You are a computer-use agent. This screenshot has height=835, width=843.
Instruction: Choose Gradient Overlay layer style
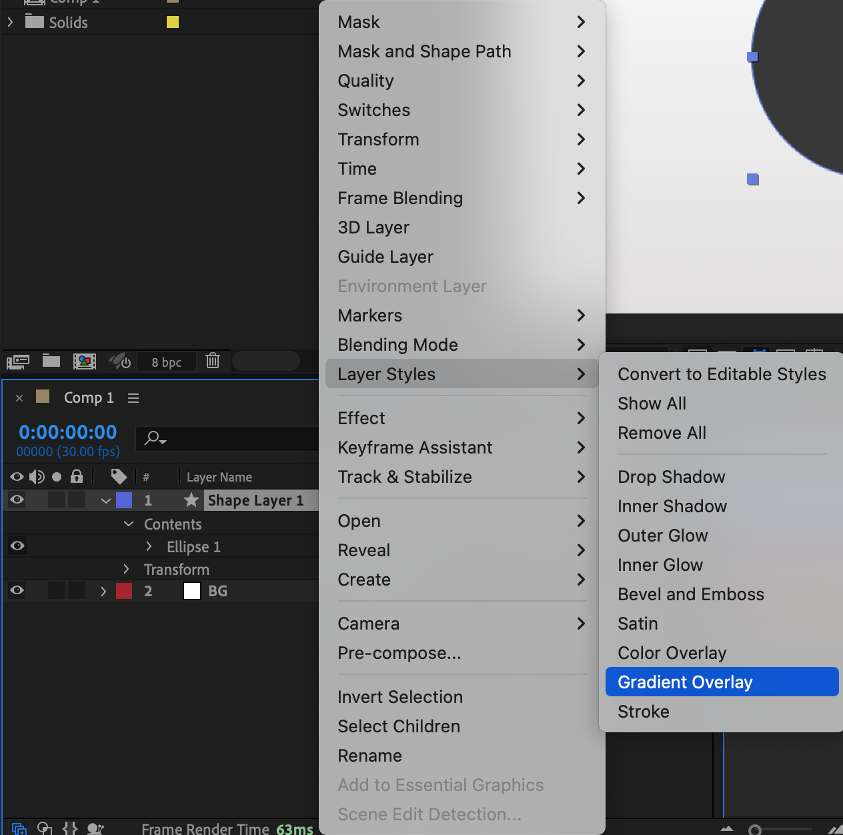pos(685,682)
